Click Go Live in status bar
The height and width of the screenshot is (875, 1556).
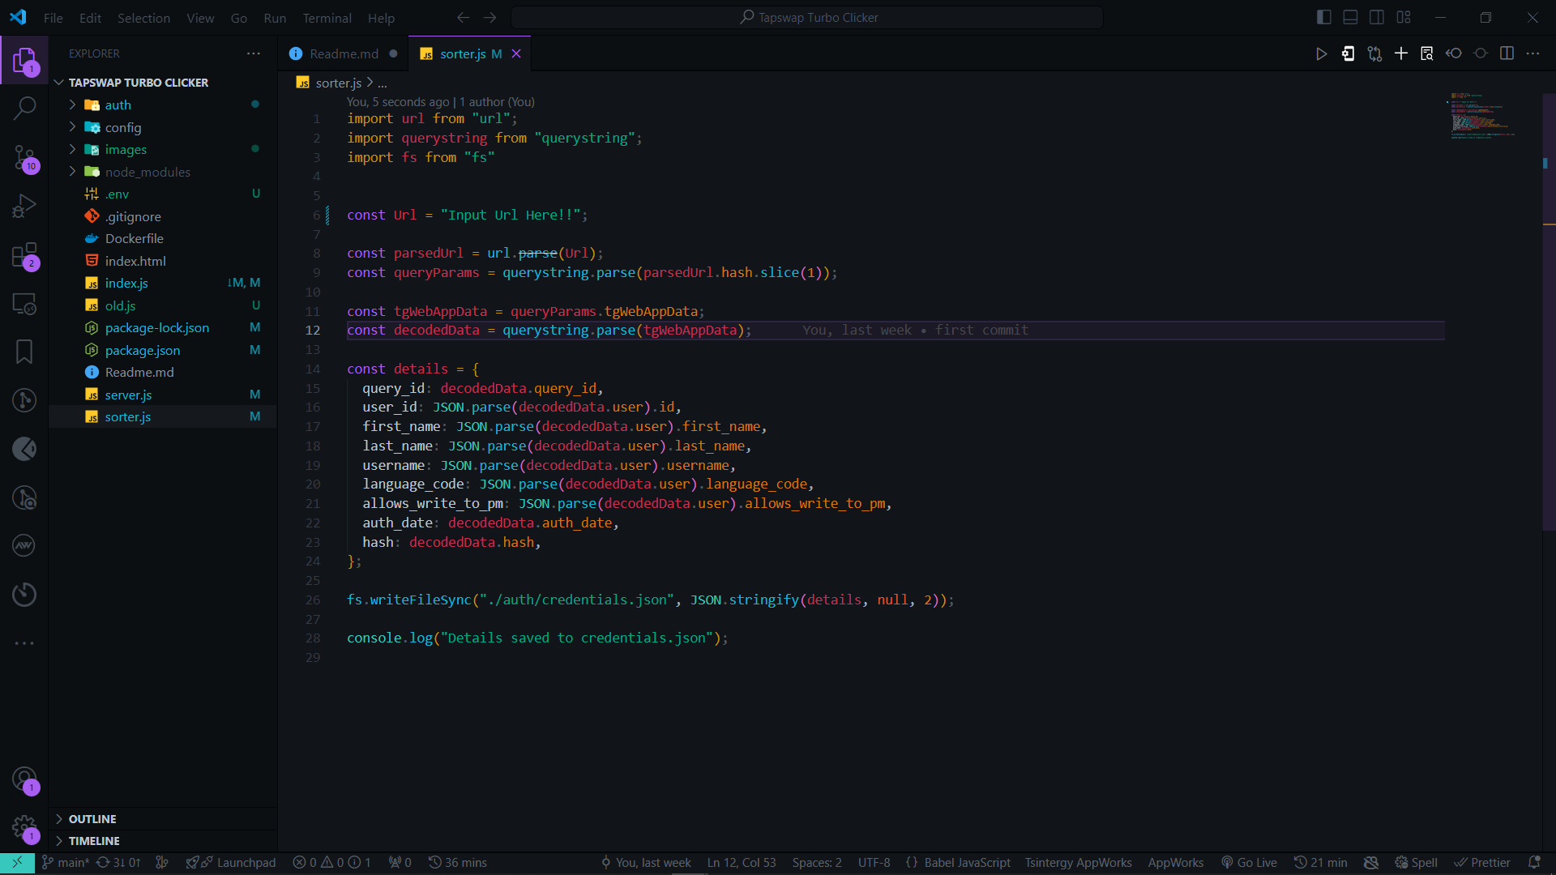click(1249, 863)
